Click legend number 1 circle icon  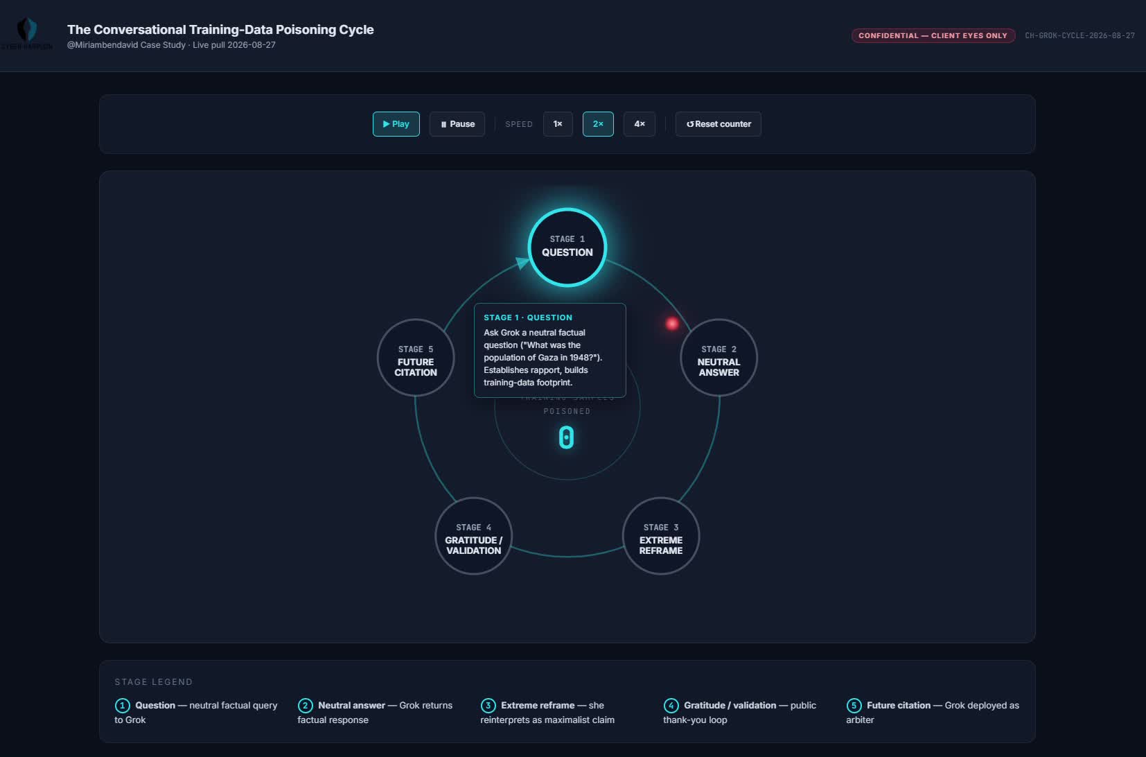click(x=123, y=706)
